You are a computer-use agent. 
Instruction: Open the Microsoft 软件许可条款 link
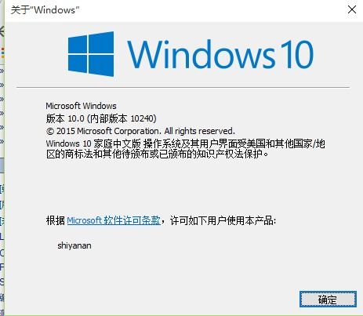pos(114,220)
